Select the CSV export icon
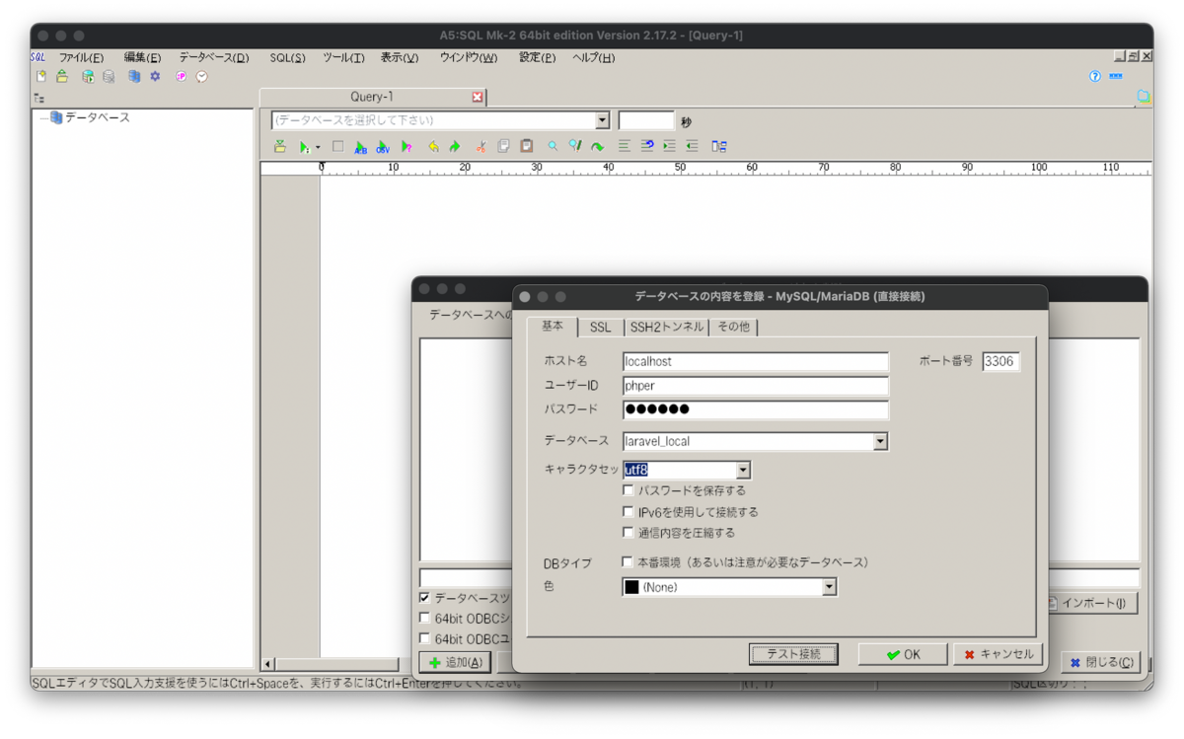The image size is (1184, 739). click(x=383, y=146)
